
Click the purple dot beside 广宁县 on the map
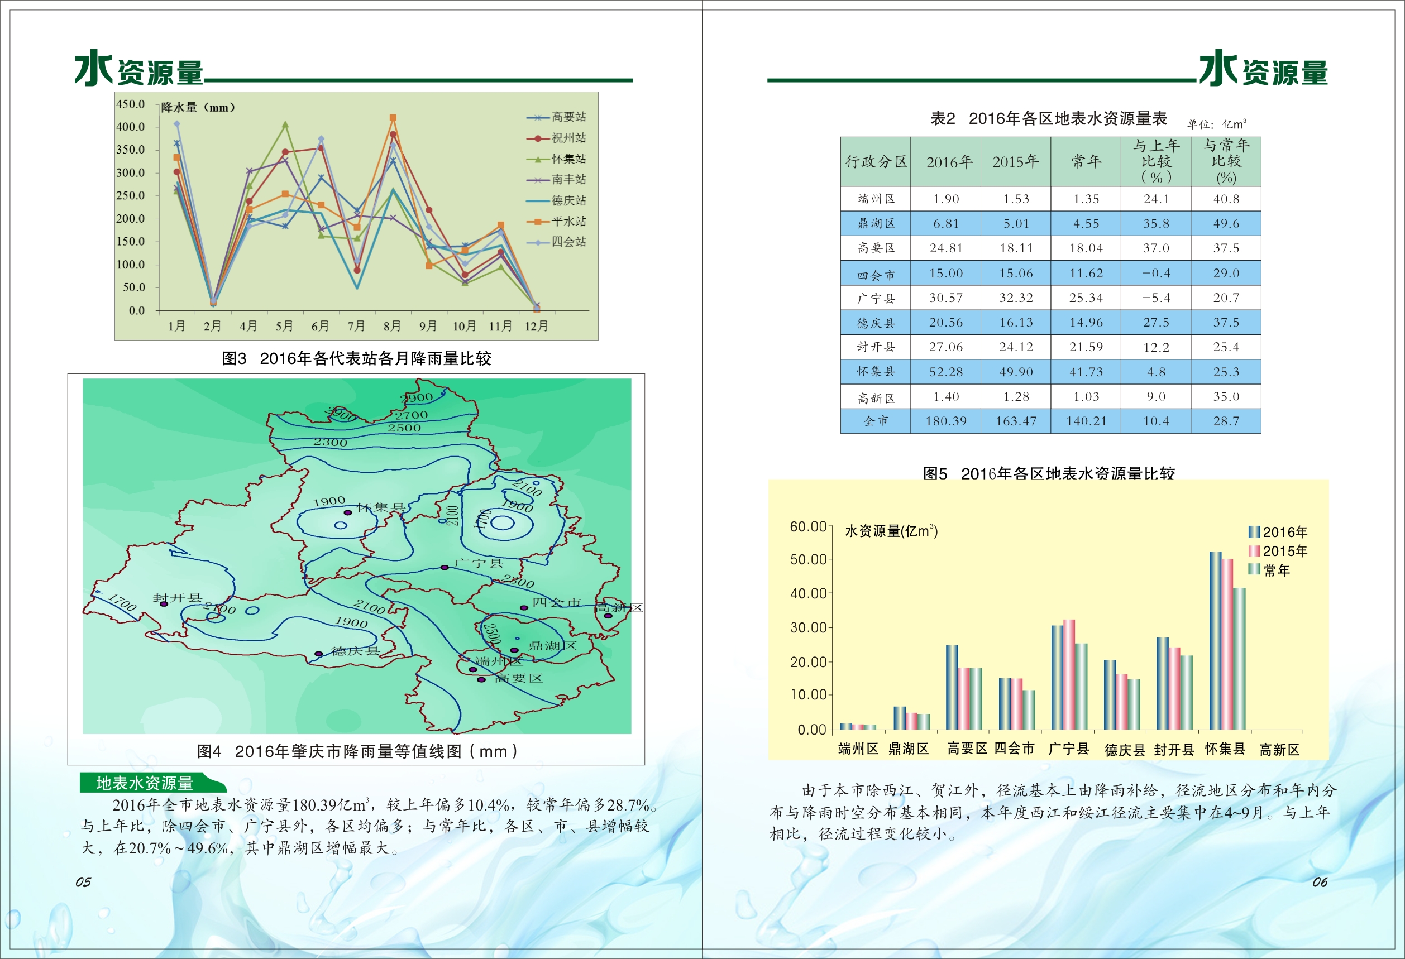point(445,568)
